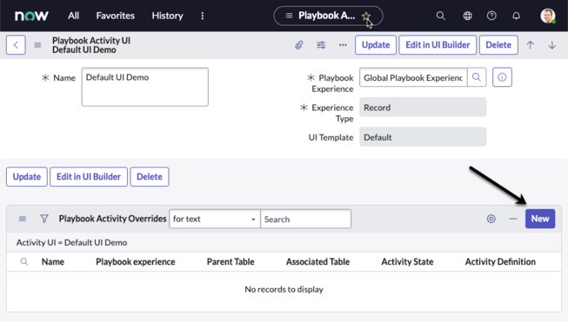The image size is (568, 322).
Task: Sort by Associated Table column
Action: [317, 261]
